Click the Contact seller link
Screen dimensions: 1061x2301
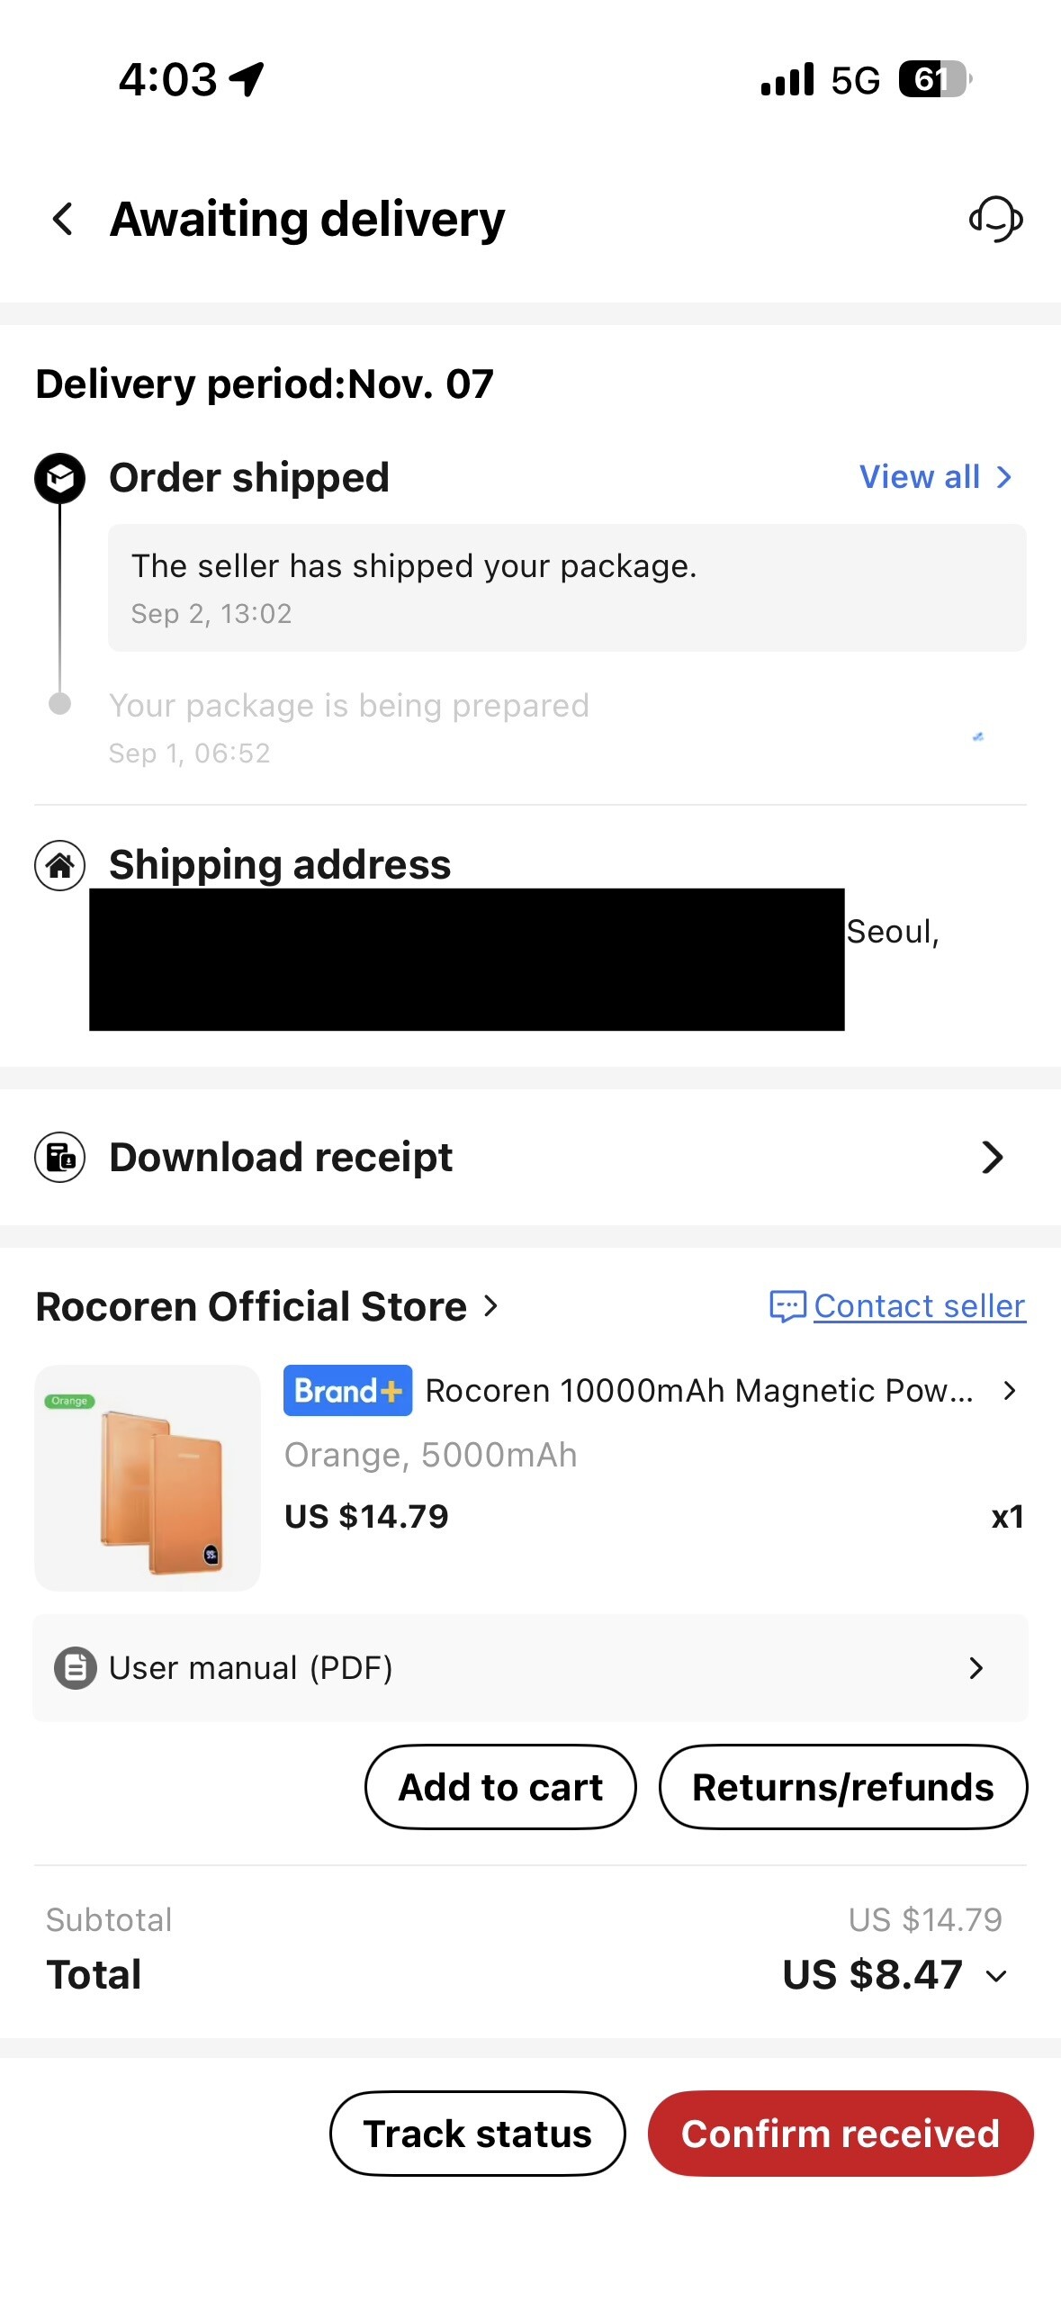[x=919, y=1306]
